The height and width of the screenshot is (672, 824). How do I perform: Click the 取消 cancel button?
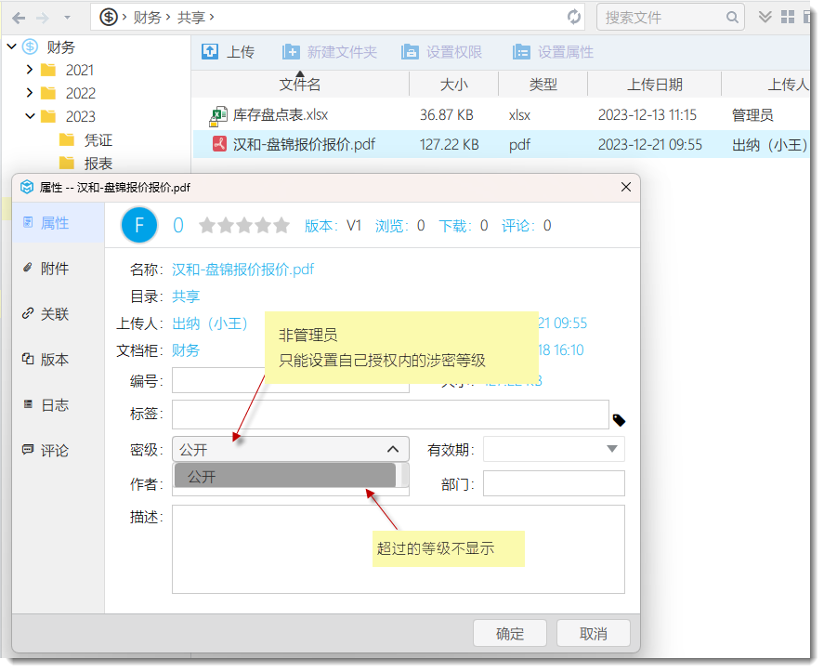pos(593,634)
